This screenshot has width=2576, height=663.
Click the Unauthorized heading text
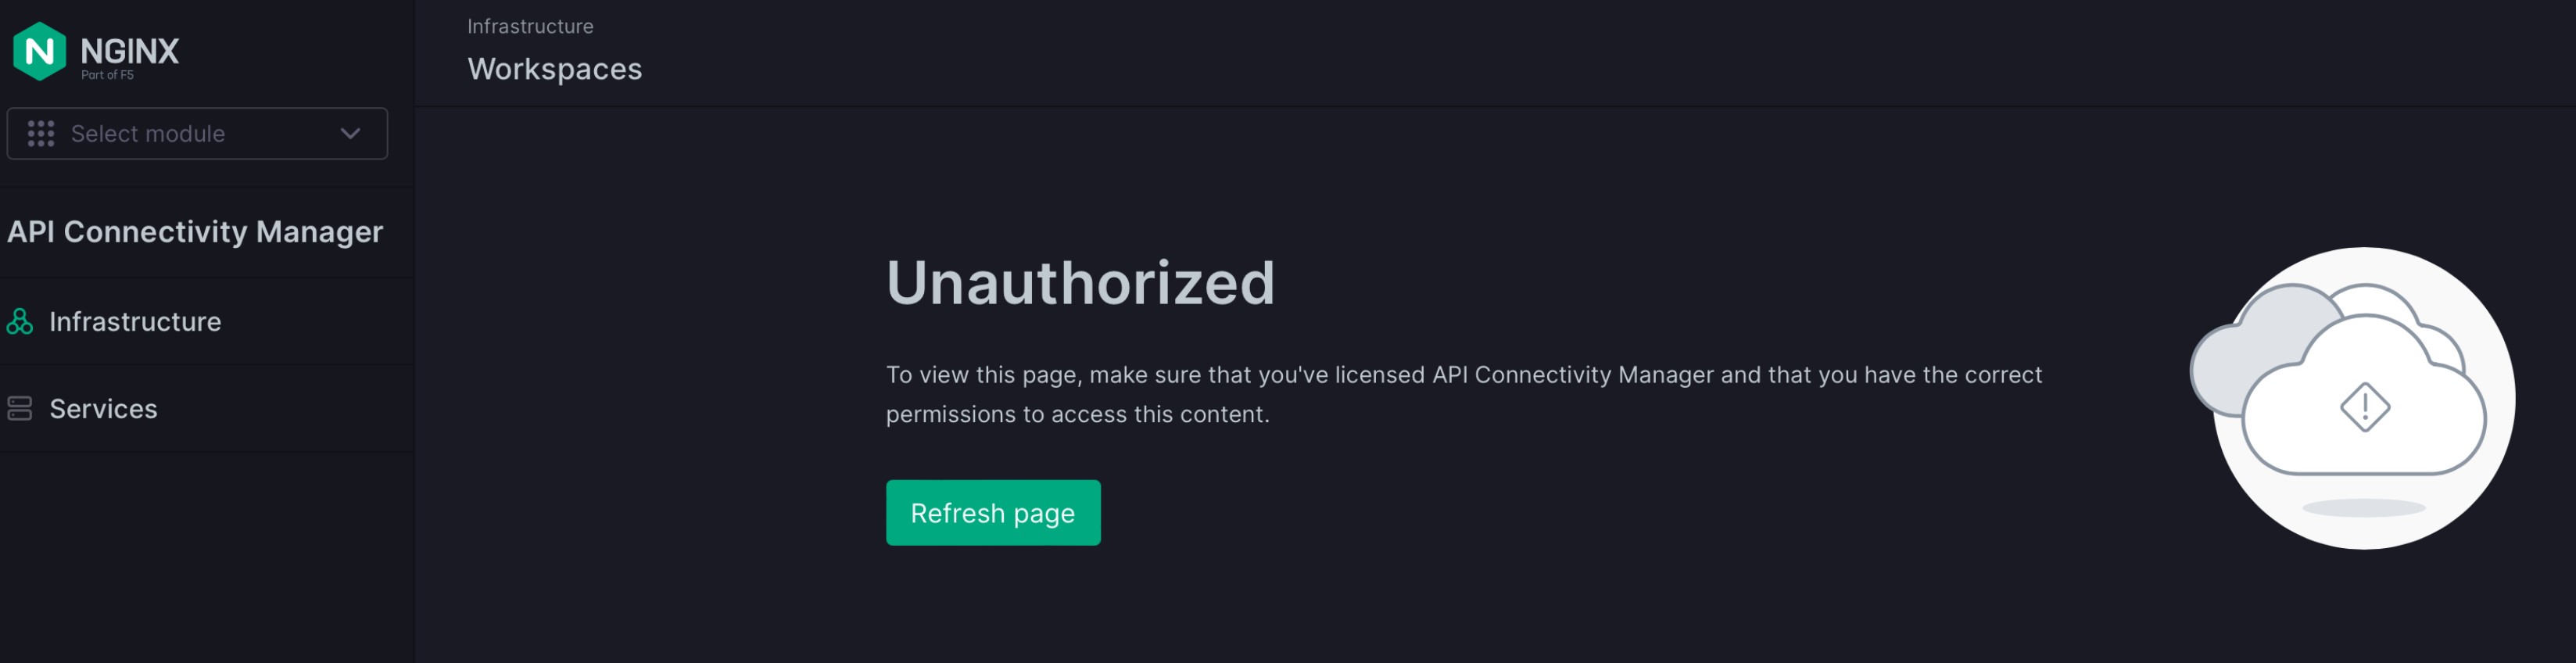point(1081,283)
